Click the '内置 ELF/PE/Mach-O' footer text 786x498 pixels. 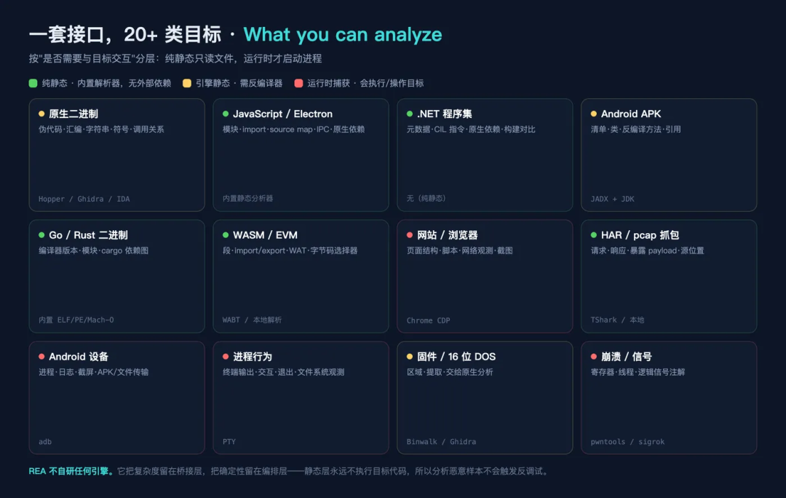[76, 320]
